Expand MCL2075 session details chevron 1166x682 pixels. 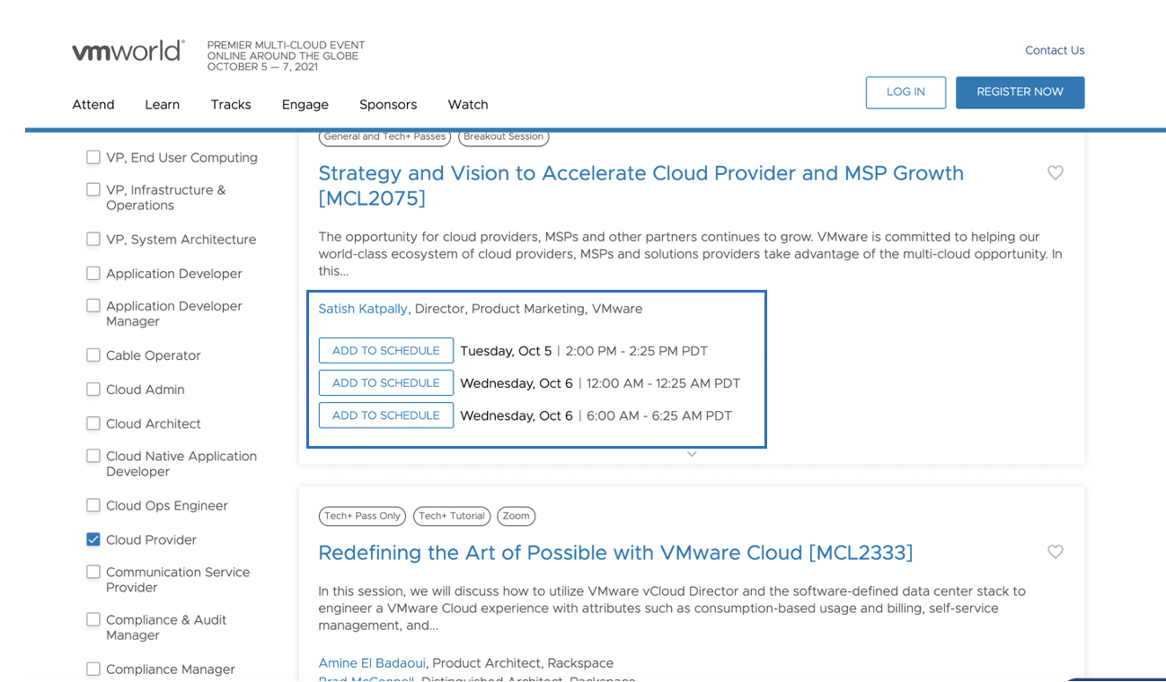coord(692,454)
